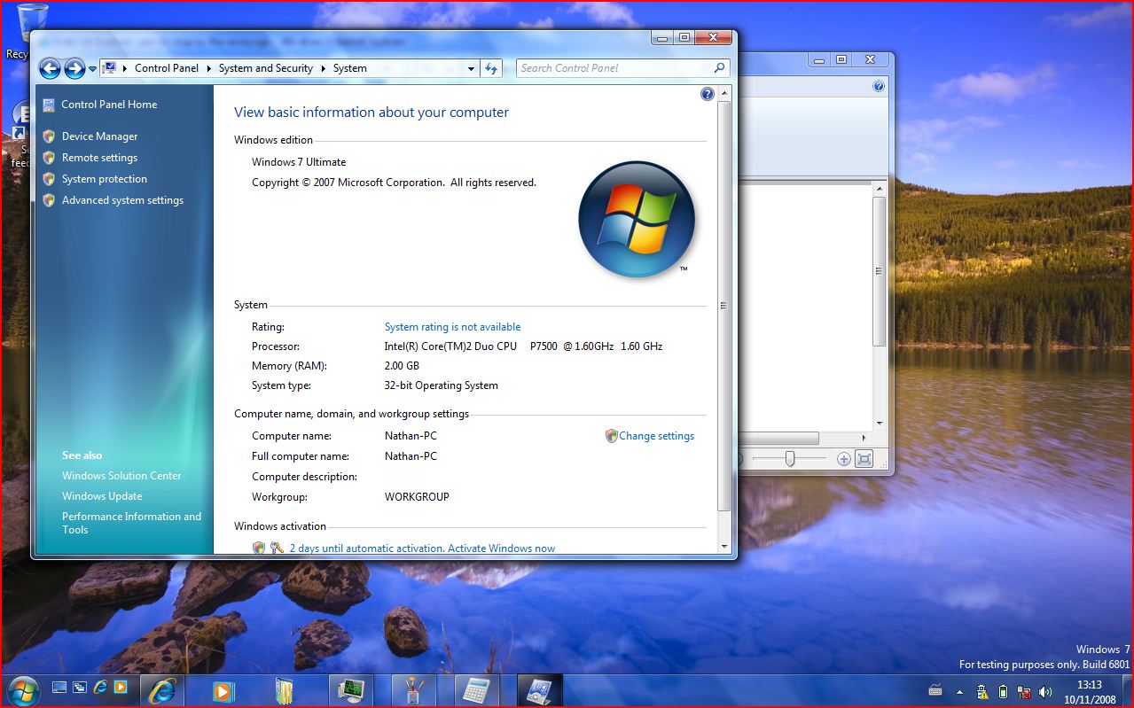Image resolution: width=1134 pixels, height=708 pixels.
Task: Open the Start menu orb
Action: coord(22,689)
